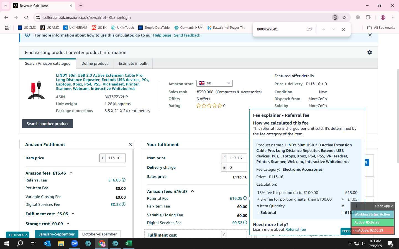The width and height of the screenshot is (399, 249).
Task: Switch to Search Amazon catalogue tab
Action: pyautogui.click(x=48, y=63)
